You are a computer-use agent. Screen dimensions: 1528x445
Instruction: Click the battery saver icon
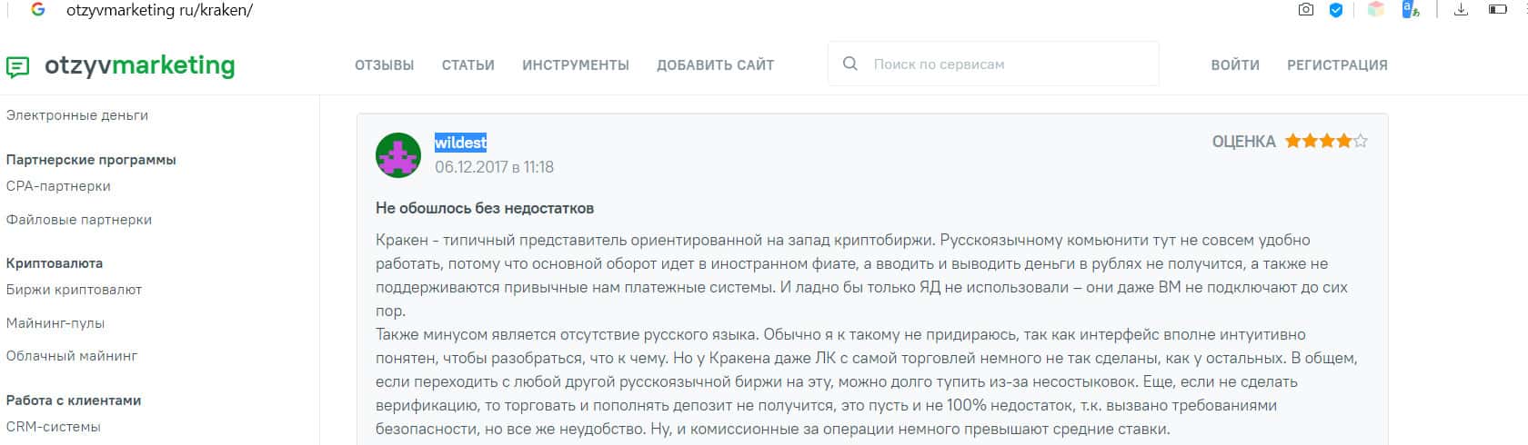pos(1497,10)
